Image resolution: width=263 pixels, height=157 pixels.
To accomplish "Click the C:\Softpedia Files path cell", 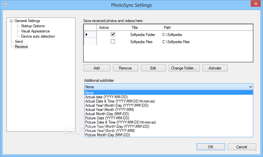I will click(x=176, y=42).
